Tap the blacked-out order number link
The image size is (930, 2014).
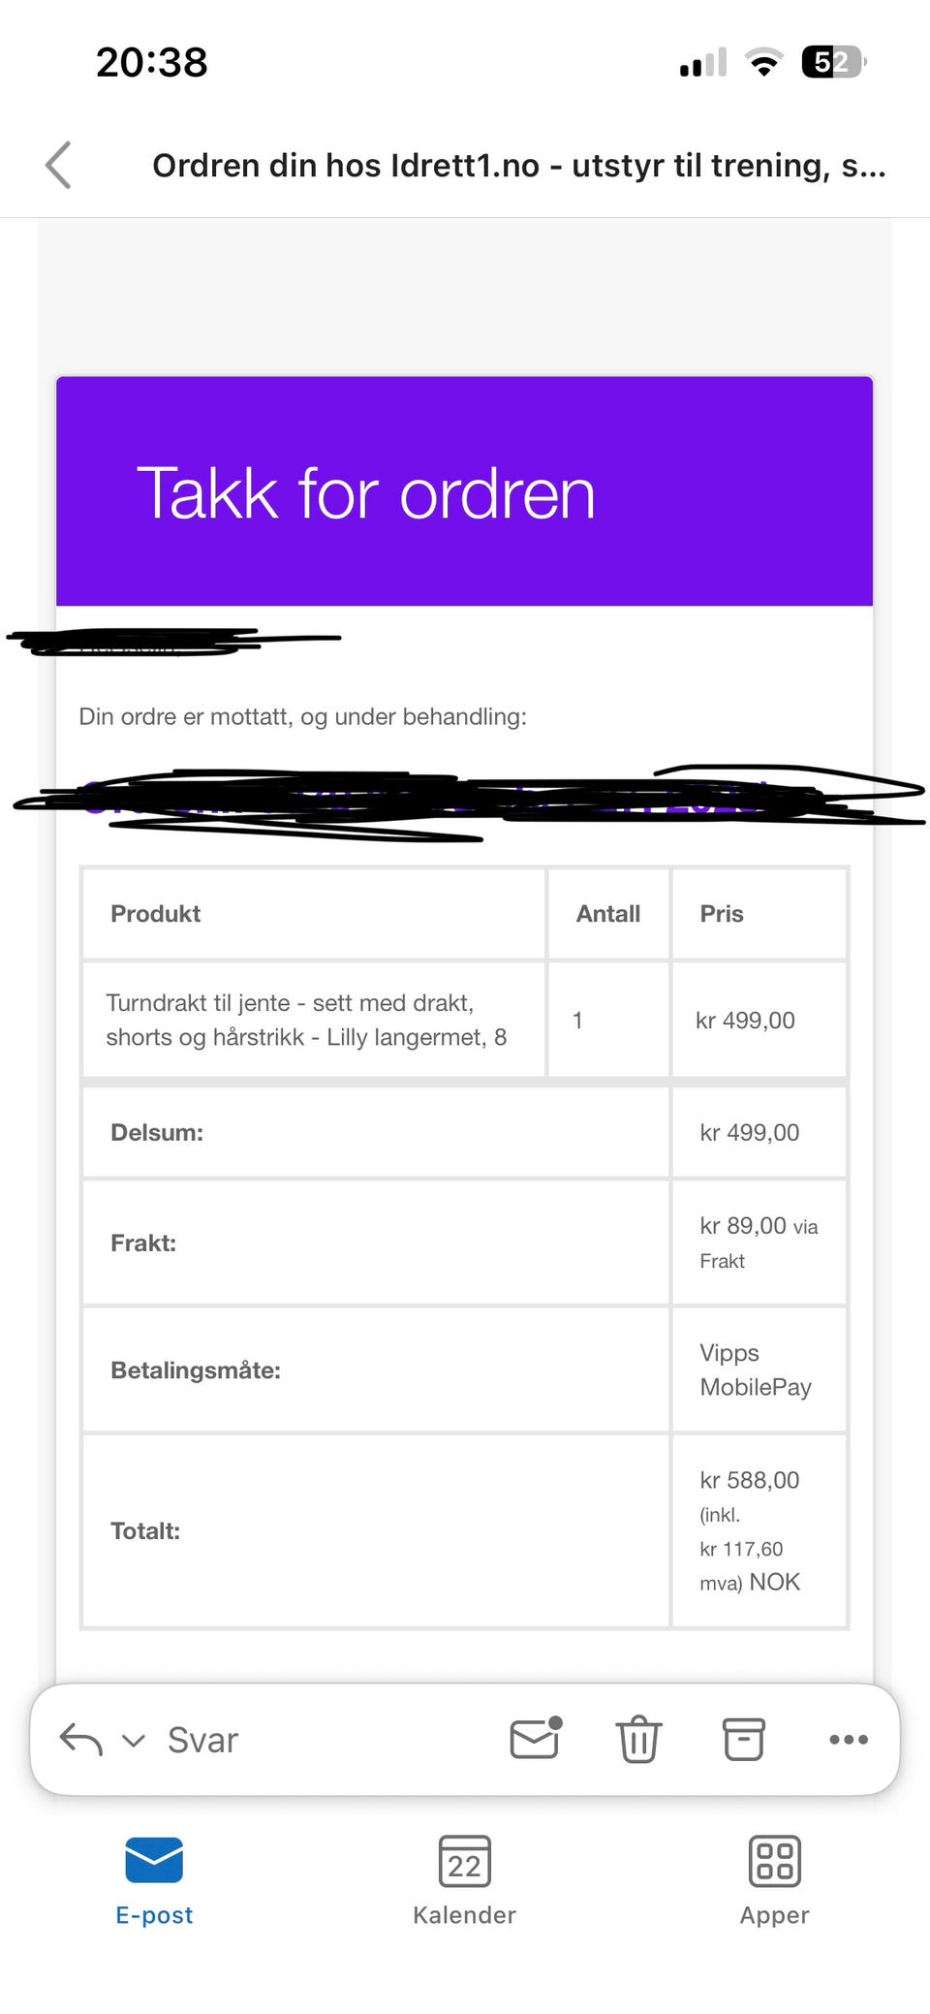pyautogui.click(x=465, y=801)
